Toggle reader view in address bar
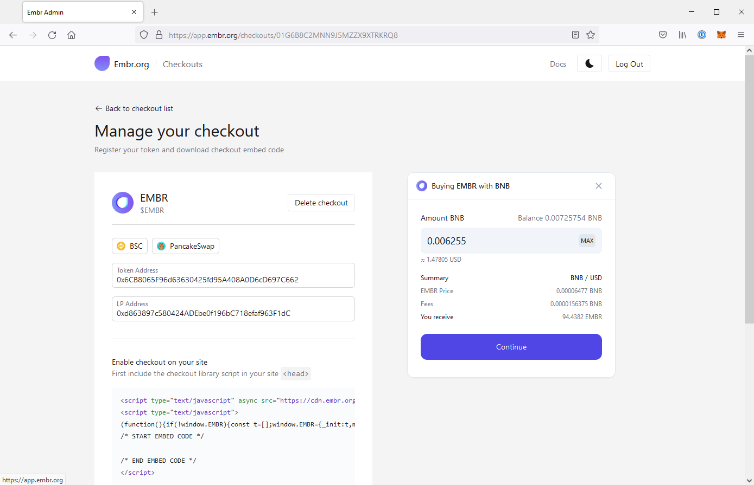Screen dimensions: 754x485 point(575,35)
